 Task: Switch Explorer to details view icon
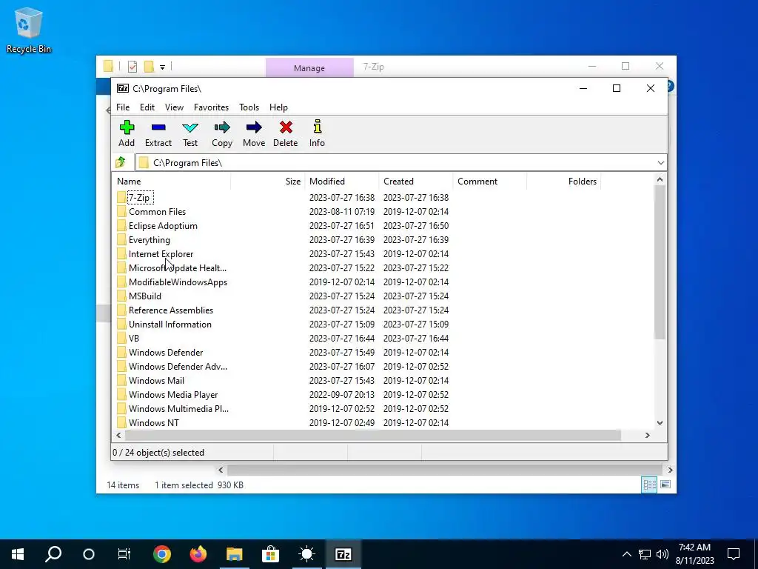649,485
